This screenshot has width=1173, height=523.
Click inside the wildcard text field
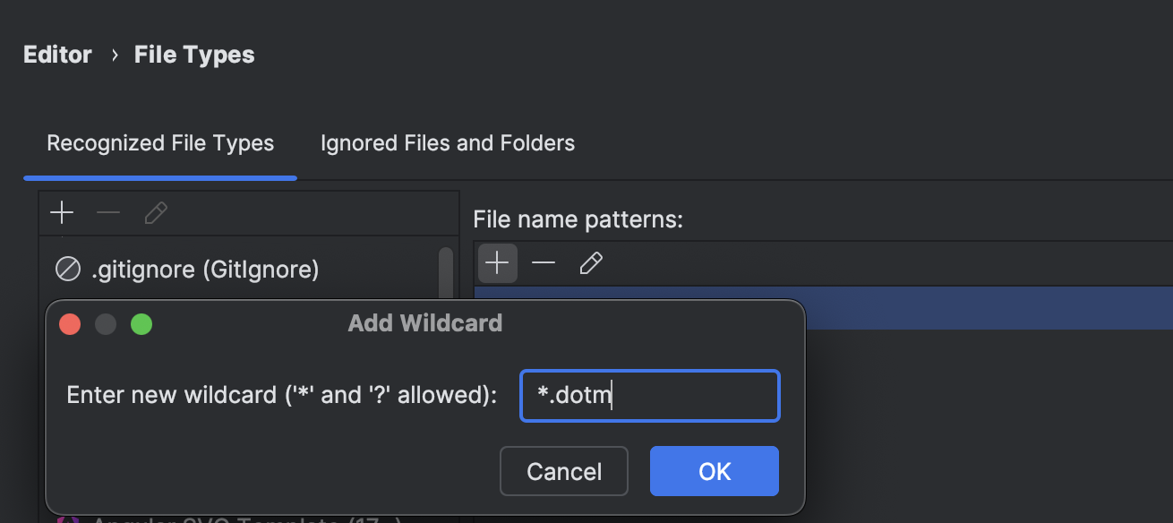click(x=648, y=395)
